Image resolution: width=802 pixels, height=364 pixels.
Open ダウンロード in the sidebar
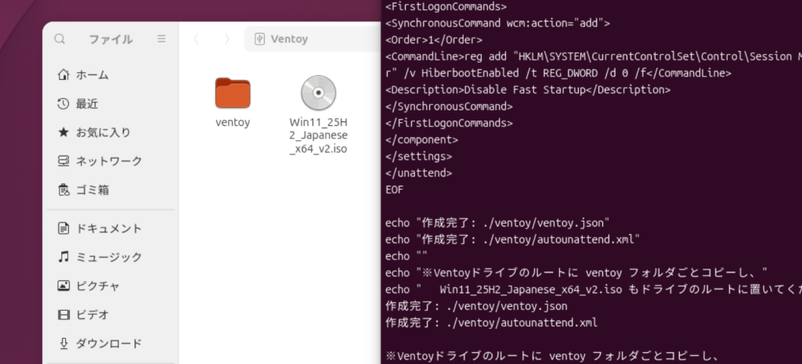point(110,343)
